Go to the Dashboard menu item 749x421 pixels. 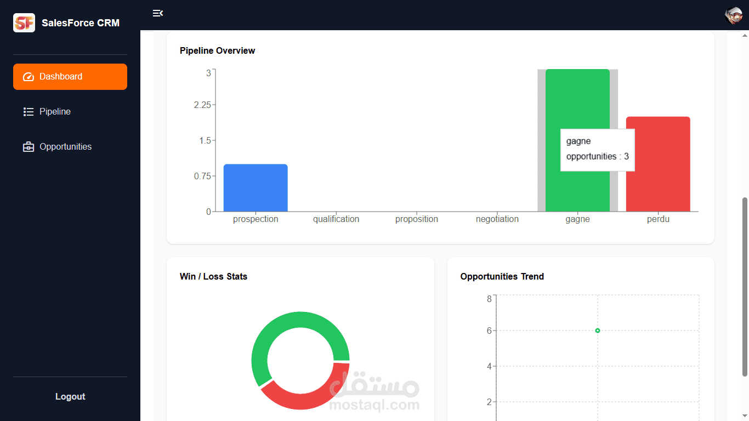70,77
